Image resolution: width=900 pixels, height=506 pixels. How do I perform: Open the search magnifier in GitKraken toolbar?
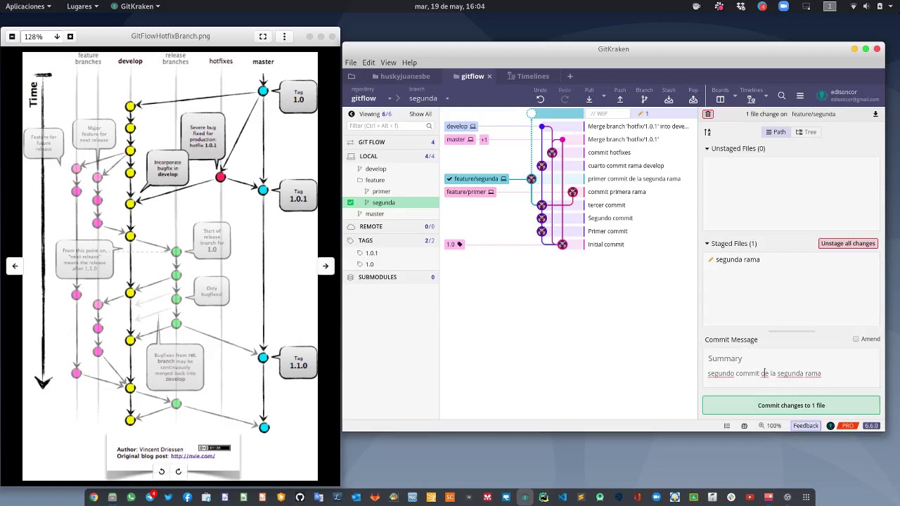(781, 96)
